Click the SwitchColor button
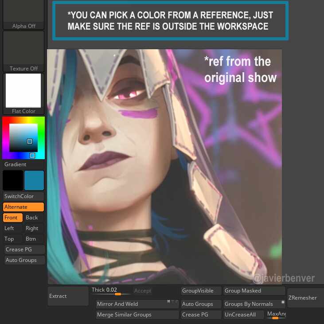The image size is (324, 324). click(x=23, y=196)
